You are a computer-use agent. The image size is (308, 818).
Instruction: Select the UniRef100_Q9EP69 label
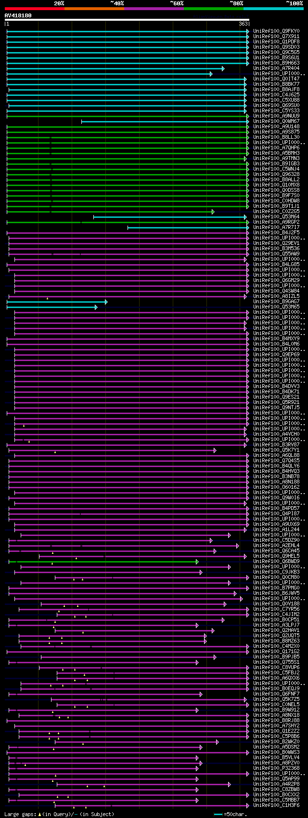276,354
